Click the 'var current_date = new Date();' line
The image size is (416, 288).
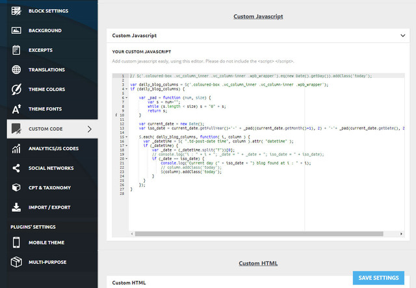click(x=172, y=124)
